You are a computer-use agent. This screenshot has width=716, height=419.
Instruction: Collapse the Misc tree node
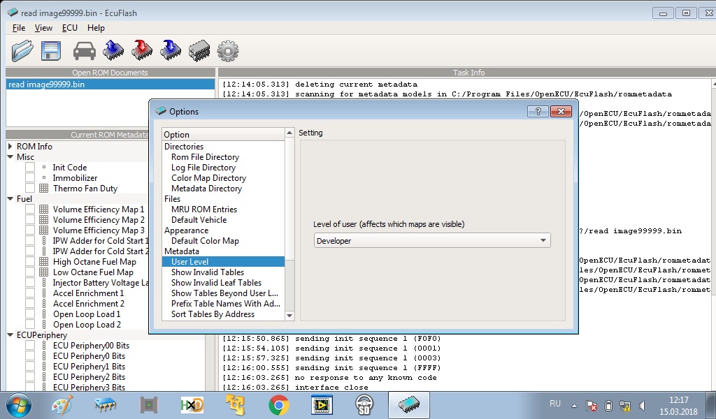10,157
